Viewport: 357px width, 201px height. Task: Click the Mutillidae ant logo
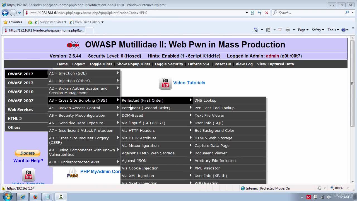click(73, 45)
